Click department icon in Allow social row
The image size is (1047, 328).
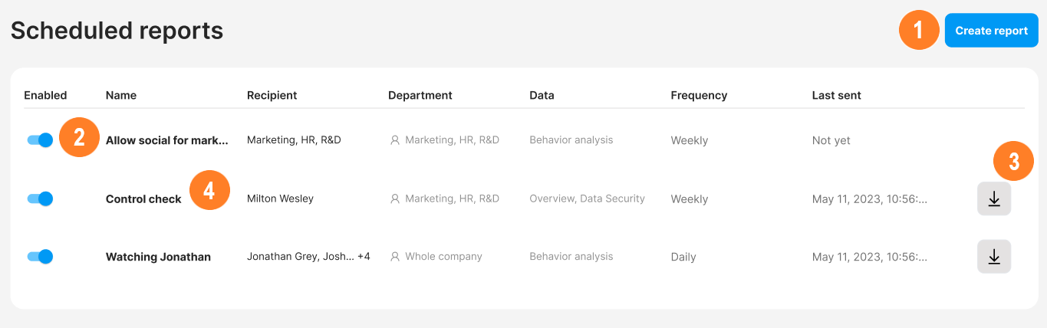395,140
